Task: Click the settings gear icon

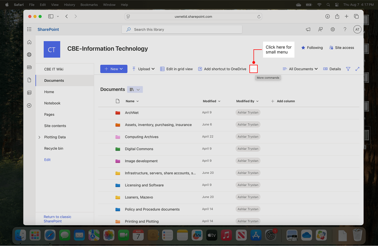Action: coord(332,29)
